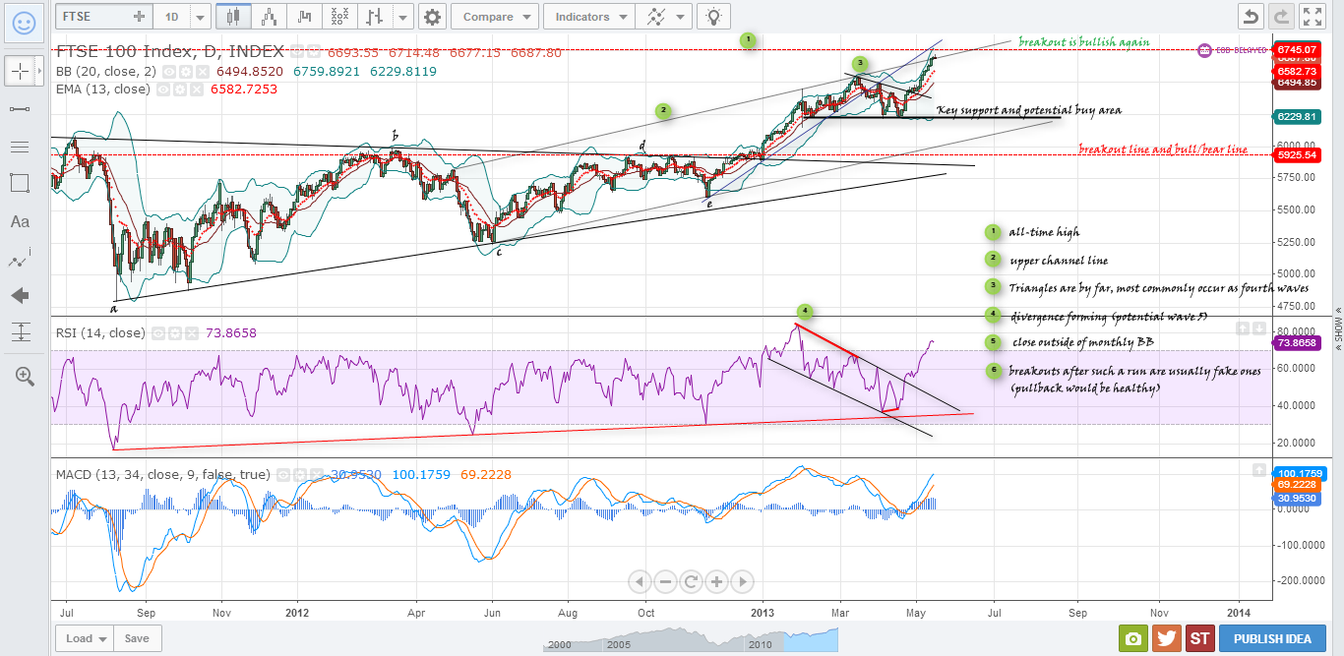Select the crosshair cursor tool
The image size is (1344, 656).
pos(20,71)
